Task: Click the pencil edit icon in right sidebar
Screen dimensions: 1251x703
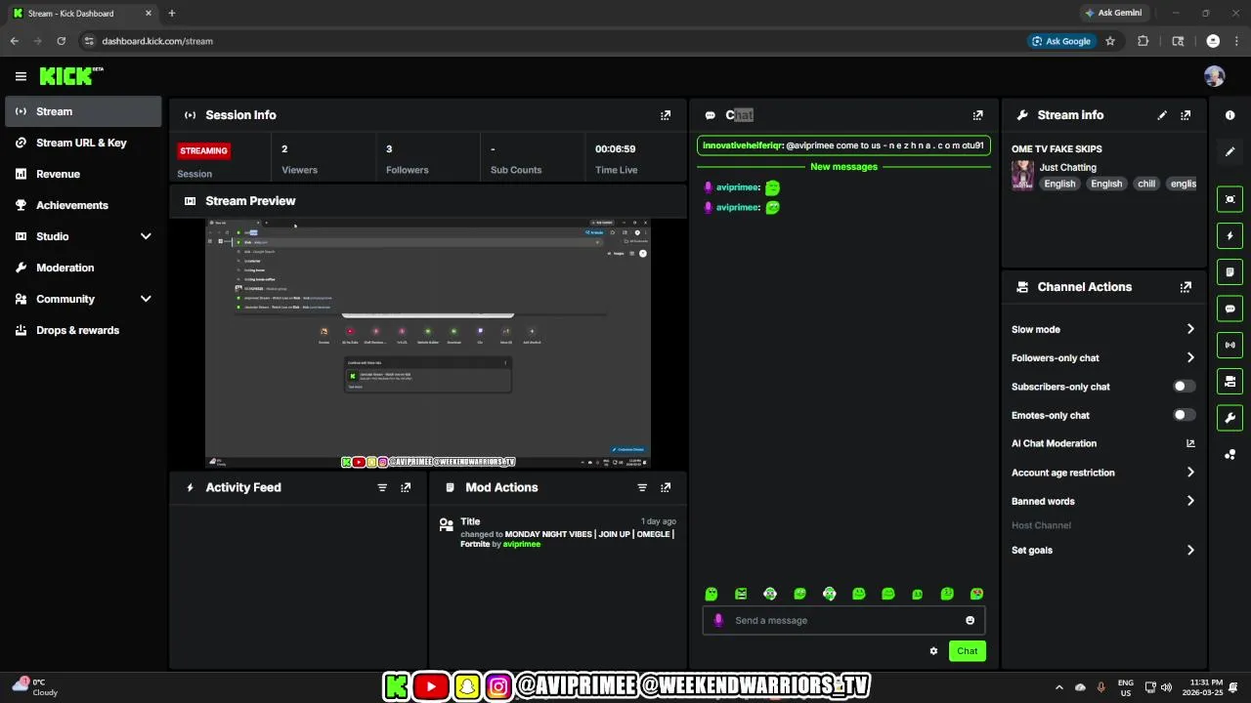Action: tap(1229, 151)
